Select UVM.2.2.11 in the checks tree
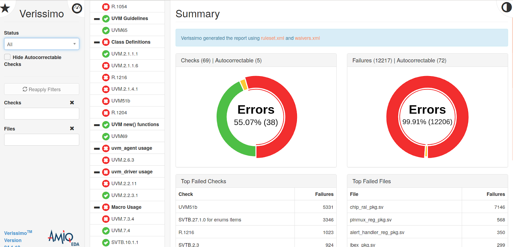The image size is (513, 247). pyautogui.click(x=124, y=184)
